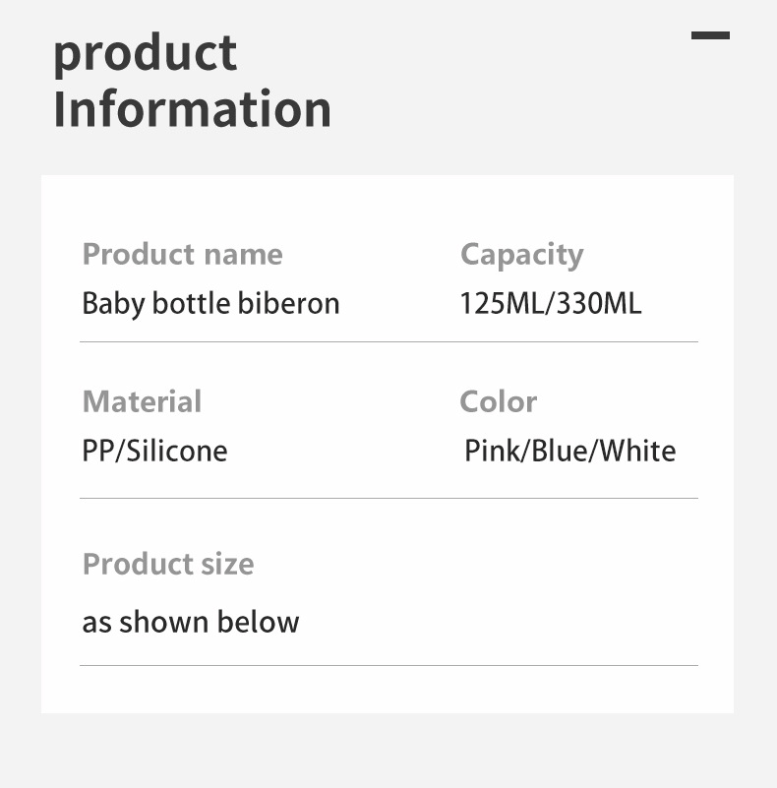
Task: Click the divider line under "as shown below"
Action: 388,665
